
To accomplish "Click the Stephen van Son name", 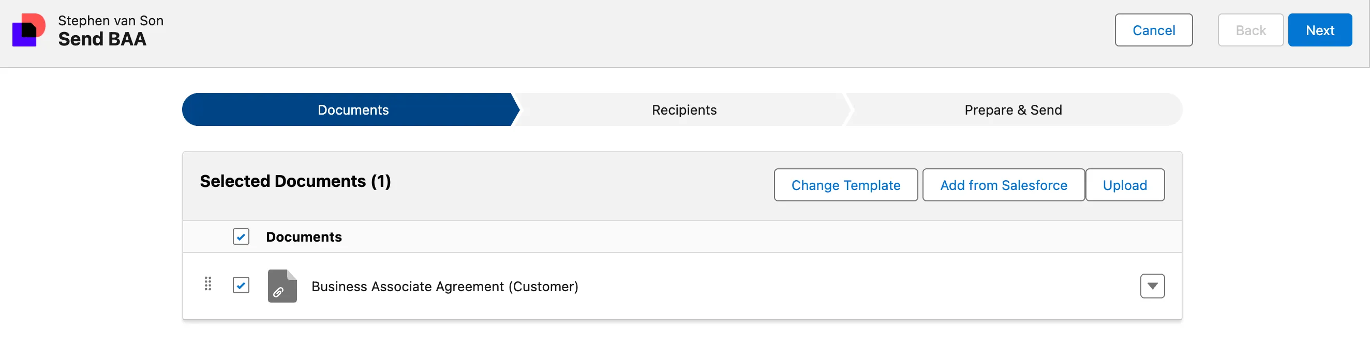I will pos(111,21).
